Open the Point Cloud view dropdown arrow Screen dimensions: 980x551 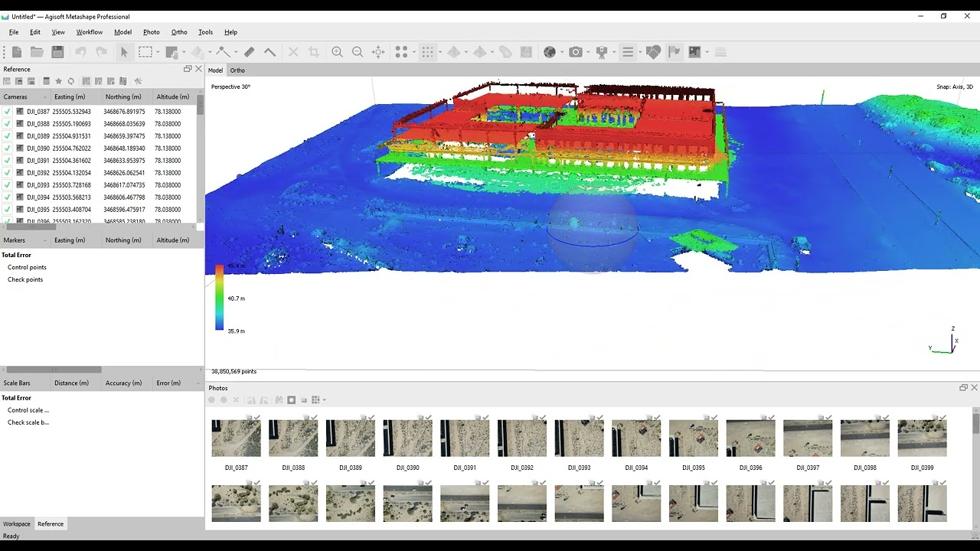click(x=413, y=52)
